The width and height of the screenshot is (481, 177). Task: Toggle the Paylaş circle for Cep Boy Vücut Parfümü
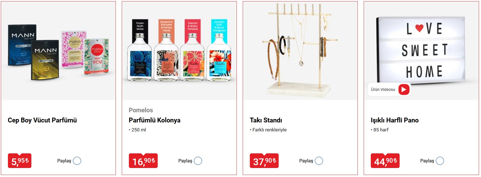77,161
